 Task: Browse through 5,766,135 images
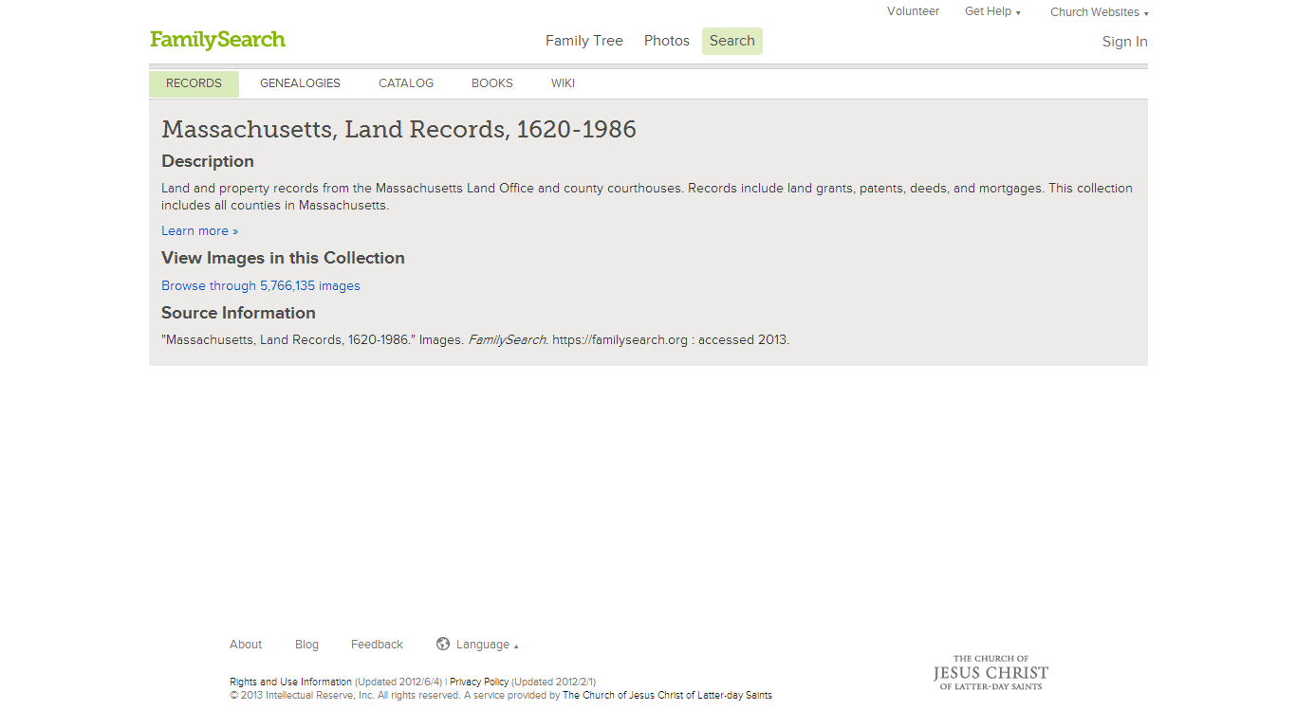click(x=260, y=285)
